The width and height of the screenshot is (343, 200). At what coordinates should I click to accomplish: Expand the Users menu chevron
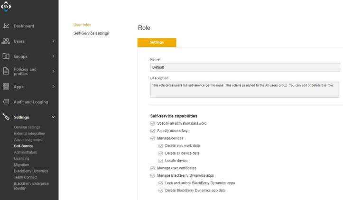(x=54, y=41)
